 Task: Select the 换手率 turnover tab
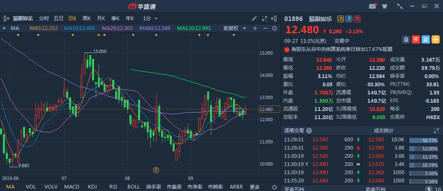pos(154,187)
